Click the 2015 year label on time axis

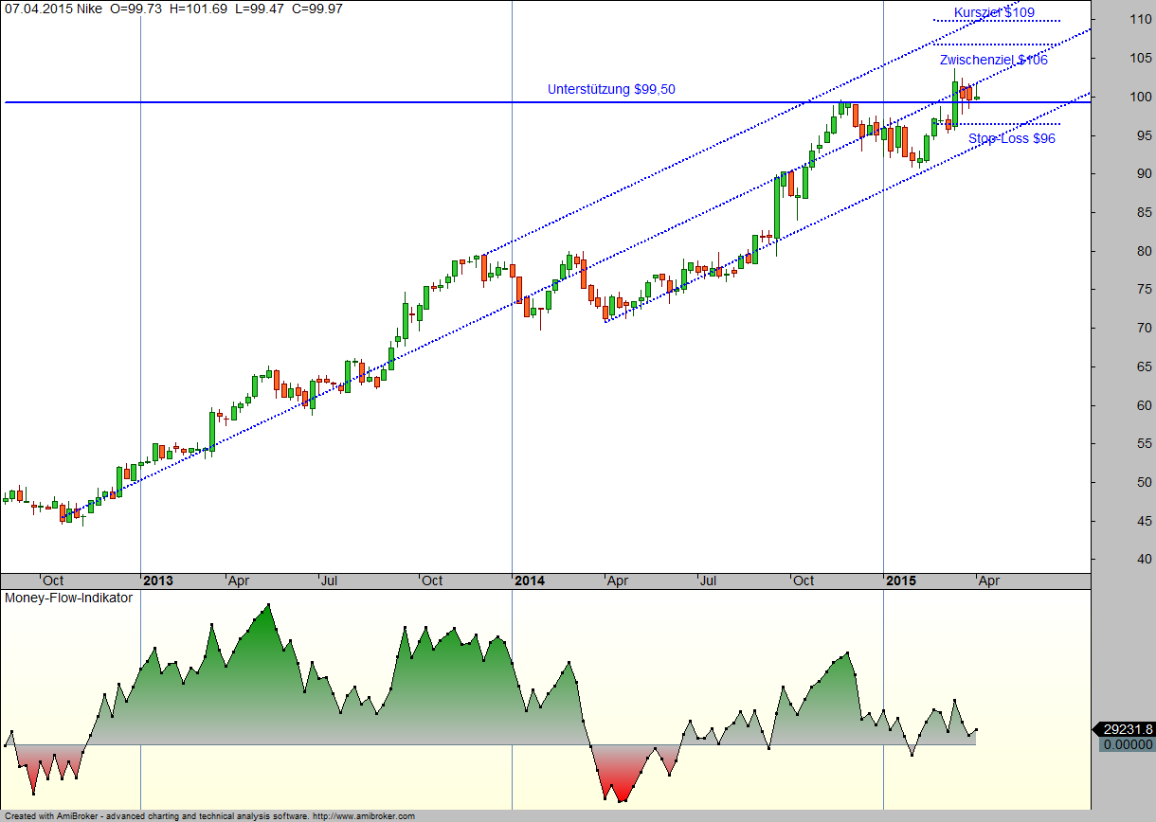click(x=901, y=581)
